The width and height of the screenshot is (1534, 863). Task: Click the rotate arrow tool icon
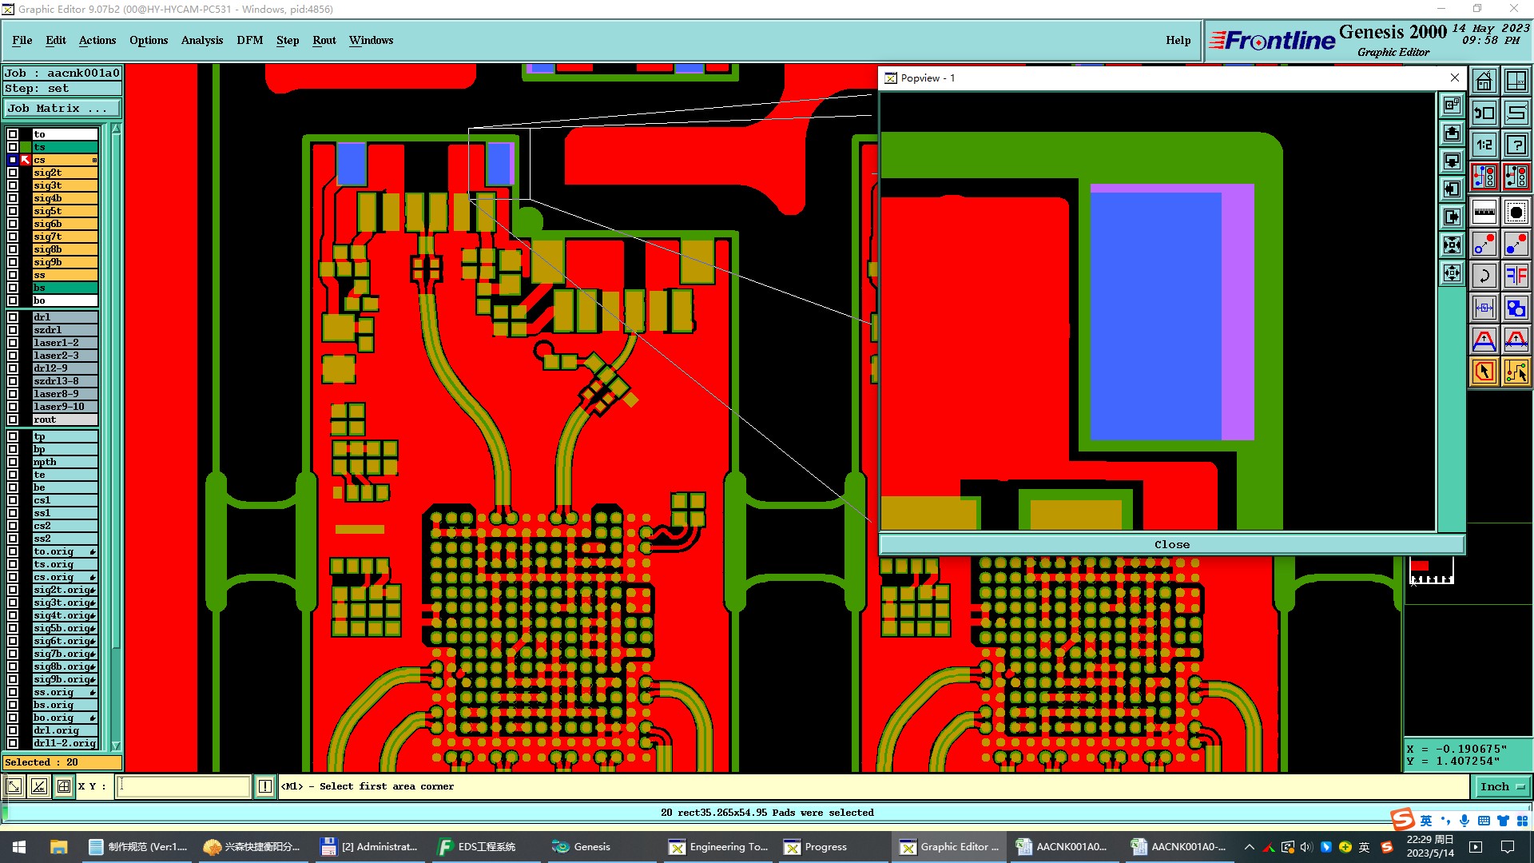(x=1484, y=276)
